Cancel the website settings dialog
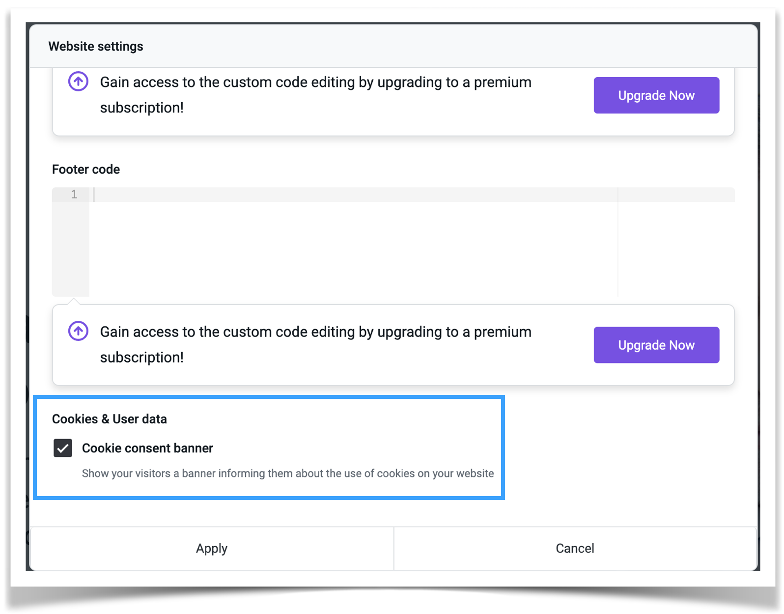The height and width of the screenshot is (614, 784). click(x=575, y=548)
